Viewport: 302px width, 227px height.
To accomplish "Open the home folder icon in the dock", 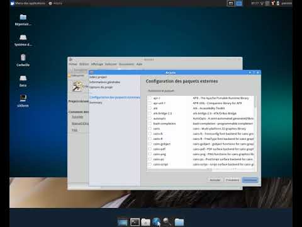I will pos(179,222).
